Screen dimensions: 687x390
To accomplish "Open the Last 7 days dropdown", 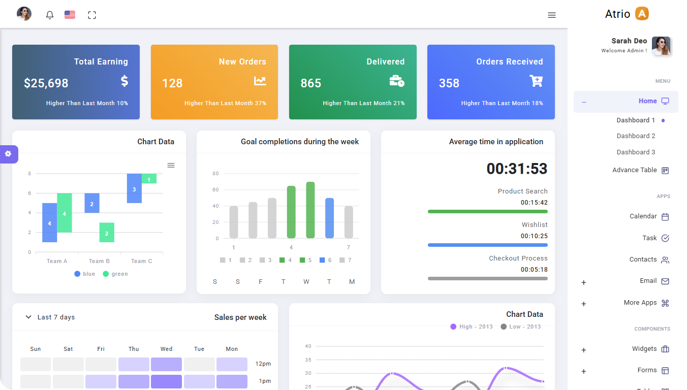I will coord(50,317).
